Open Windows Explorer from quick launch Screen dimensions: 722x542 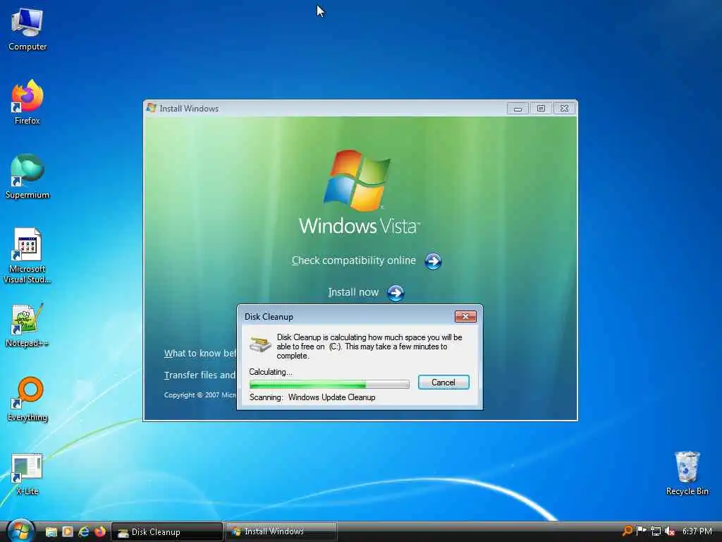click(x=51, y=532)
